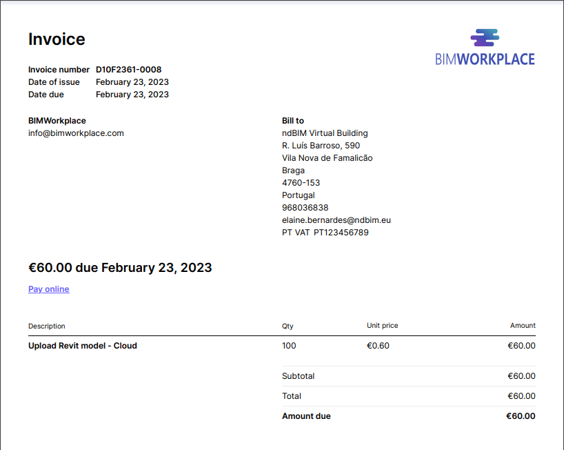Select the Date of issue value

[132, 82]
